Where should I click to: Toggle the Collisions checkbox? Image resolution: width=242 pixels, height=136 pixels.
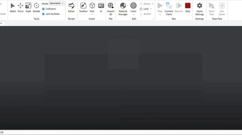(x=43, y=9)
